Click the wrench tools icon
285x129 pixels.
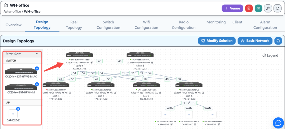coord(268,8)
